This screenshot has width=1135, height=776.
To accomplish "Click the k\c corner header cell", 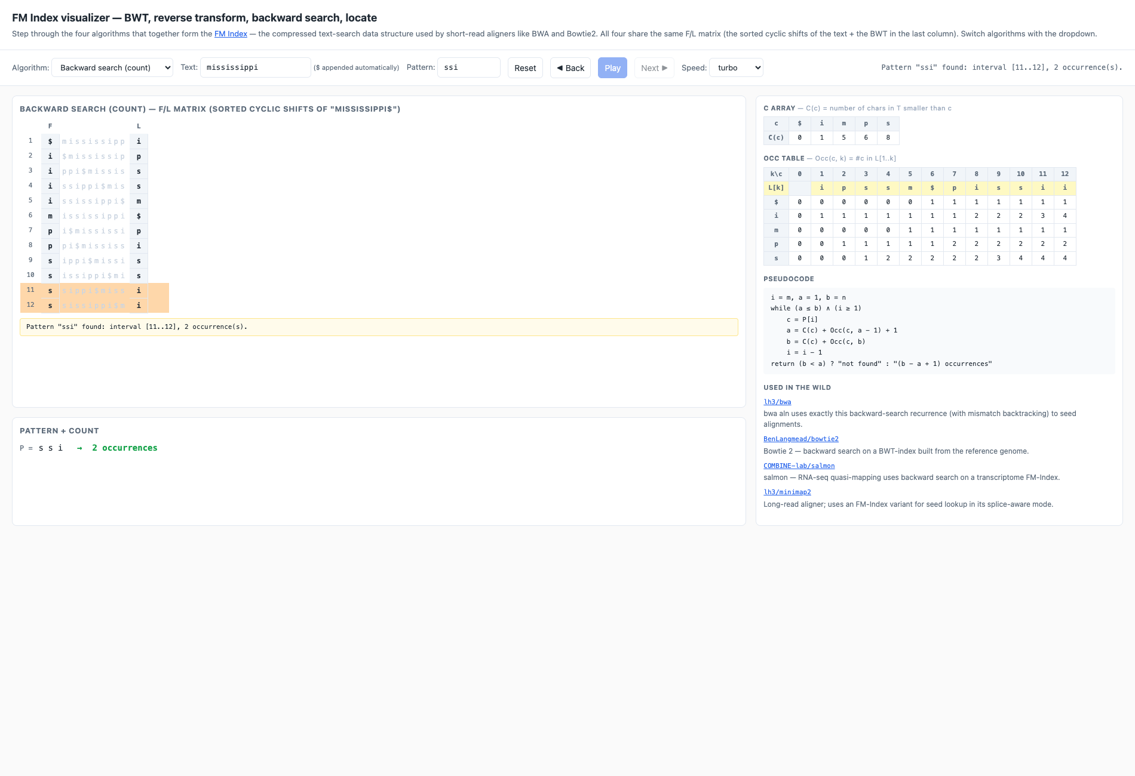I will 776,174.
